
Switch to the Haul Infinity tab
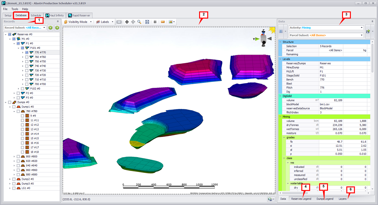click(54, 15)
